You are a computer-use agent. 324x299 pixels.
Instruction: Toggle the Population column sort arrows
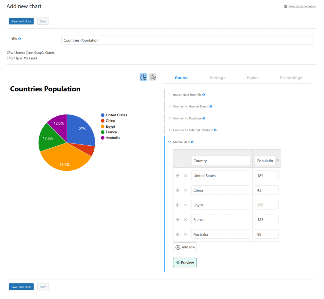pyautogui.click(x=278, y=160)
